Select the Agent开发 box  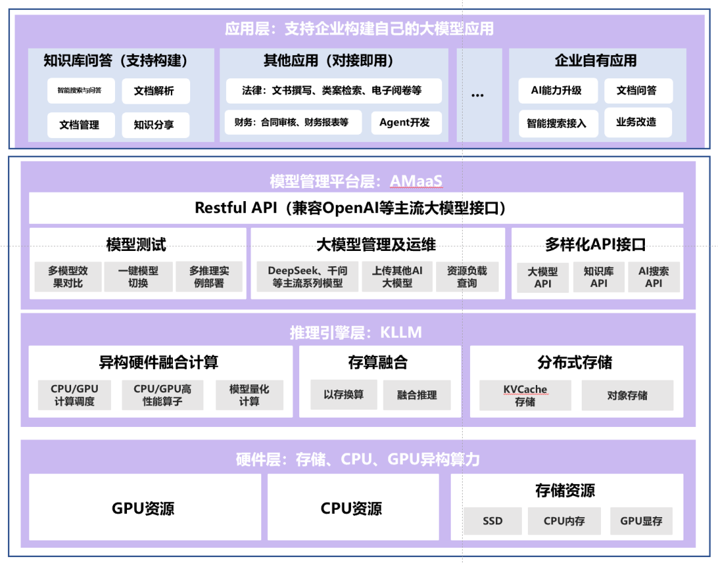point(404,123)
